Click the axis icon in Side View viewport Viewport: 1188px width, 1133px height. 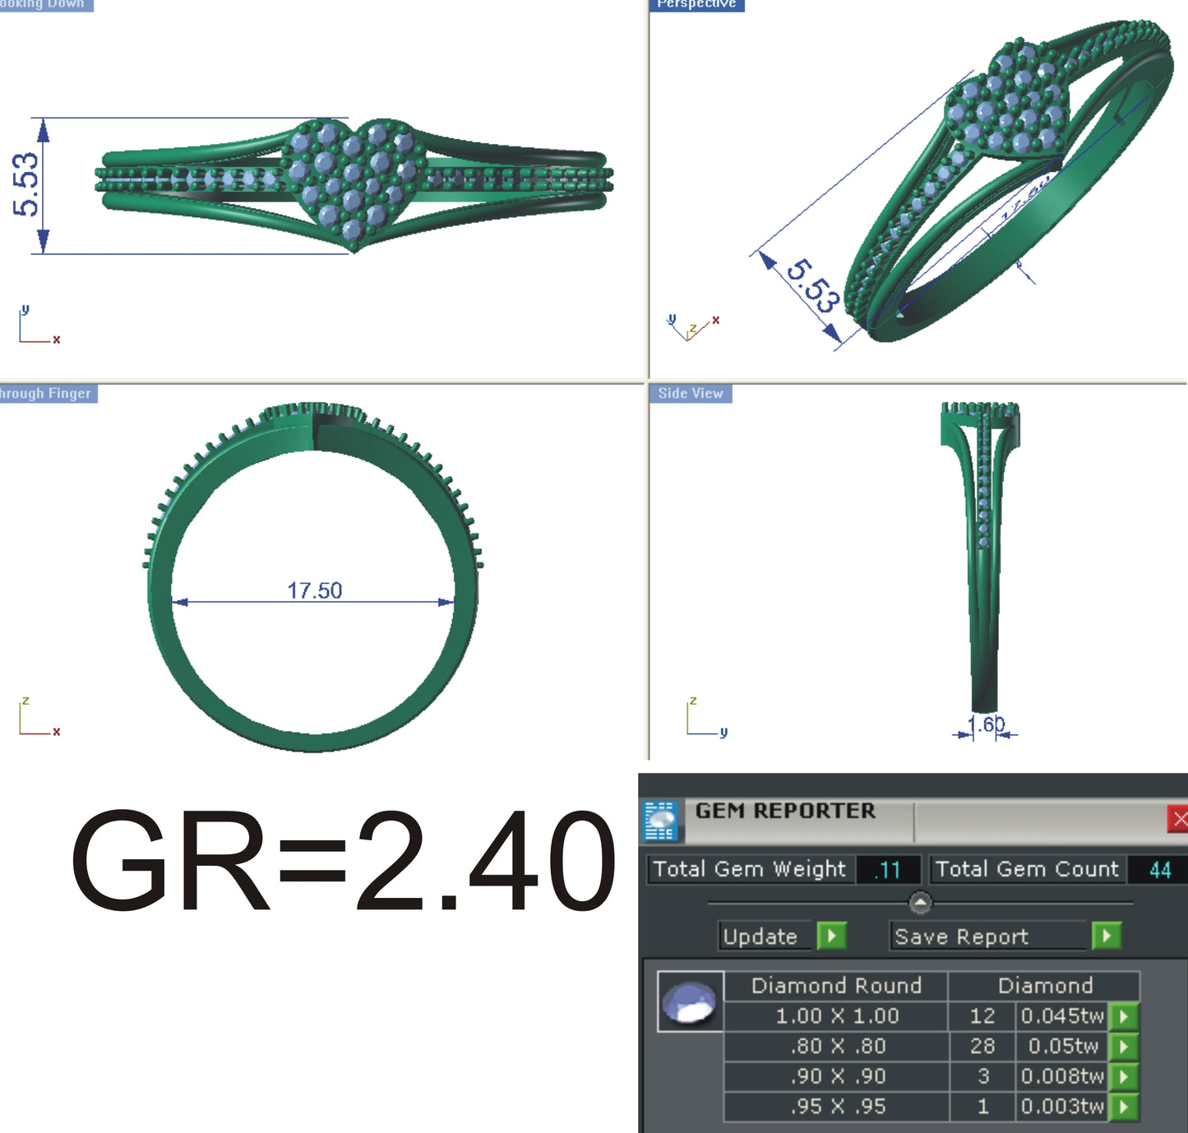click(x=706, y=716)
